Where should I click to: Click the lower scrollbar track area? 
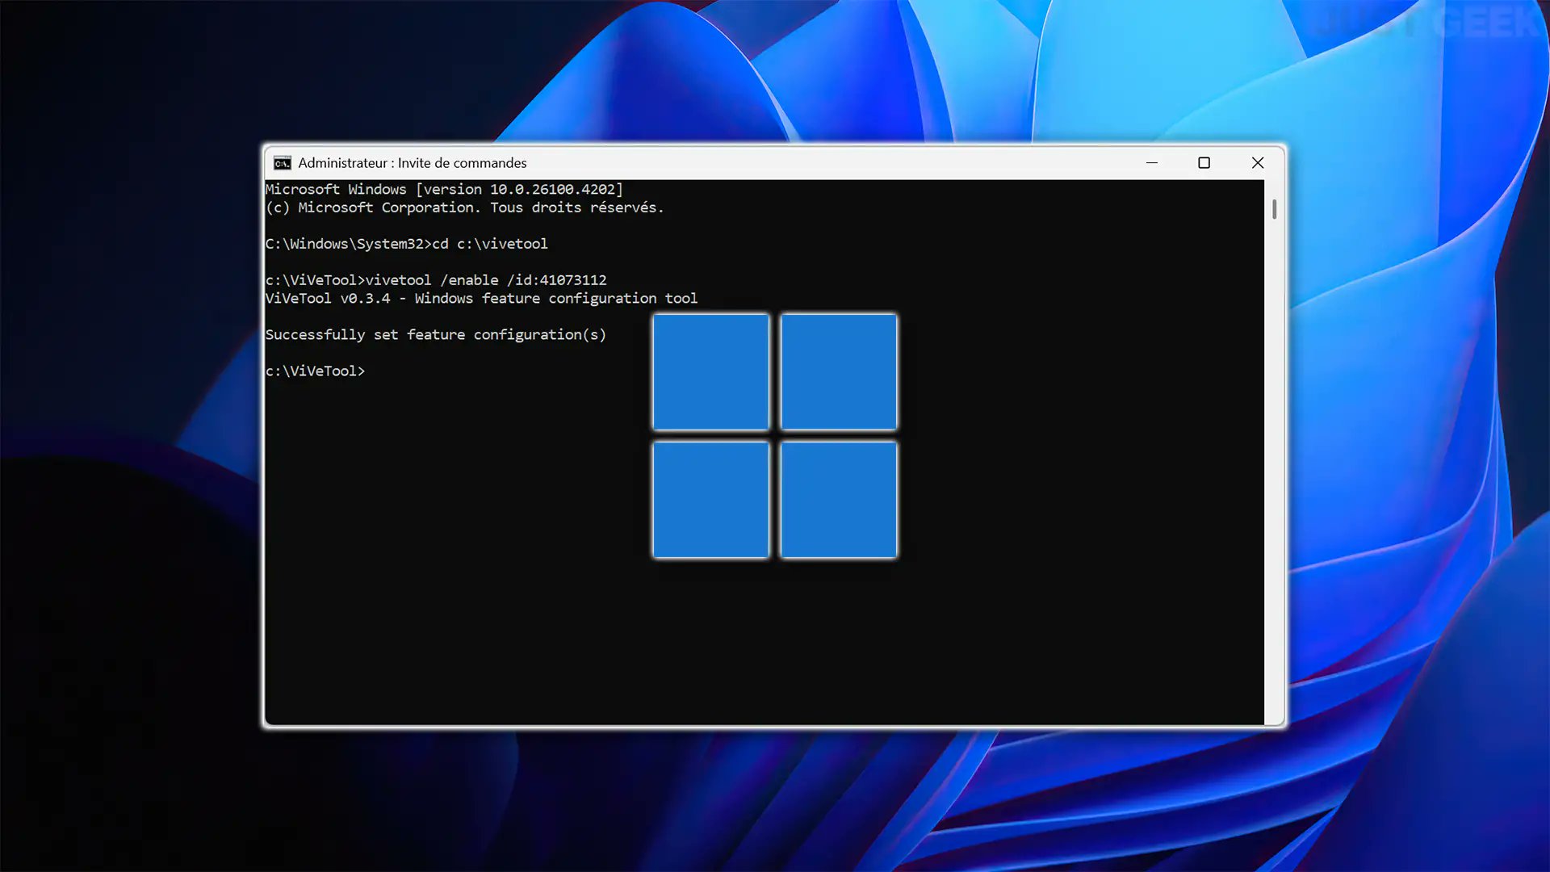click(1276, 484)
